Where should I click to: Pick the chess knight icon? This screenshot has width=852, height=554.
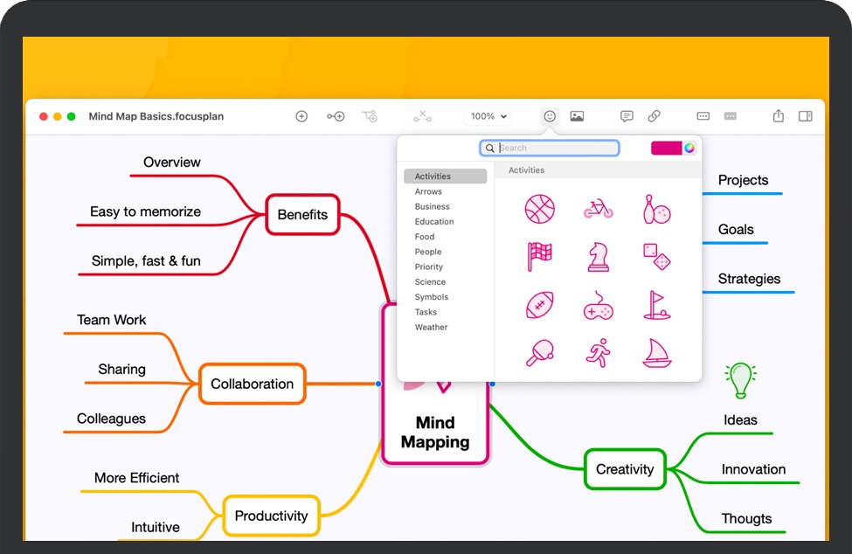click(x=599, y=257)
